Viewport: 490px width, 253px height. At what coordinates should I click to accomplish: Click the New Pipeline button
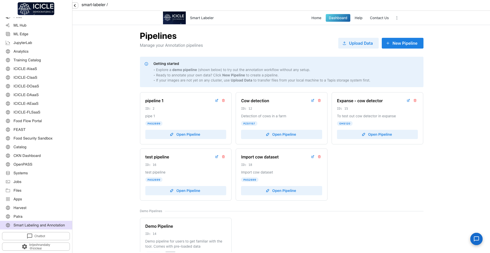402,43
